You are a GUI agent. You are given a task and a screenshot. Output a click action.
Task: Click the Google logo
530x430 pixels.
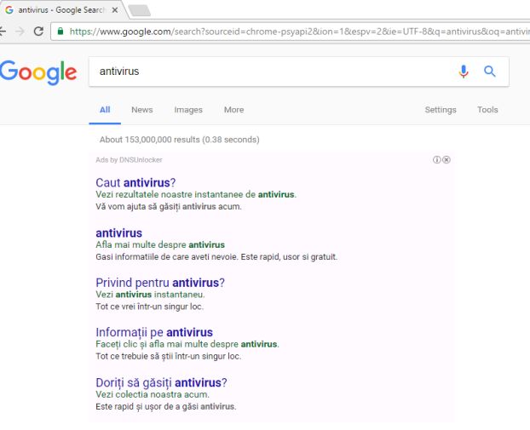38,72
